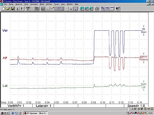
Task: Click the tile horizontally toolbar icon
Action: click(x=107, y=9)
